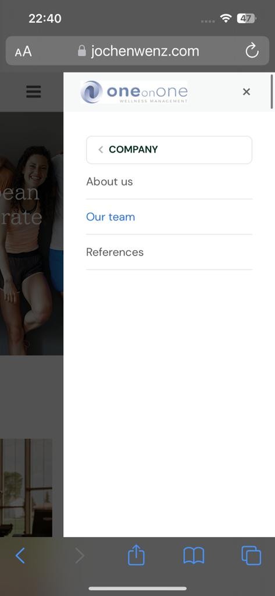Image resolution: width=275 pixels, height=596 pixels.
Task: Open the About us menu item
Action: (109, 182)
